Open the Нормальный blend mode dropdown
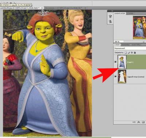This screenshot has height=138, width=146. 130,48
